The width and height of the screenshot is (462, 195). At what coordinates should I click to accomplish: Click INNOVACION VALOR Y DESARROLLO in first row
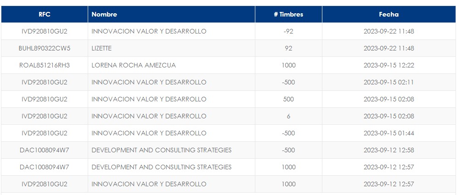click(149, 31)
